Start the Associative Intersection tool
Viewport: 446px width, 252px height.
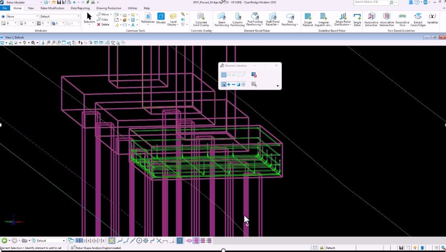pos(387,19)
